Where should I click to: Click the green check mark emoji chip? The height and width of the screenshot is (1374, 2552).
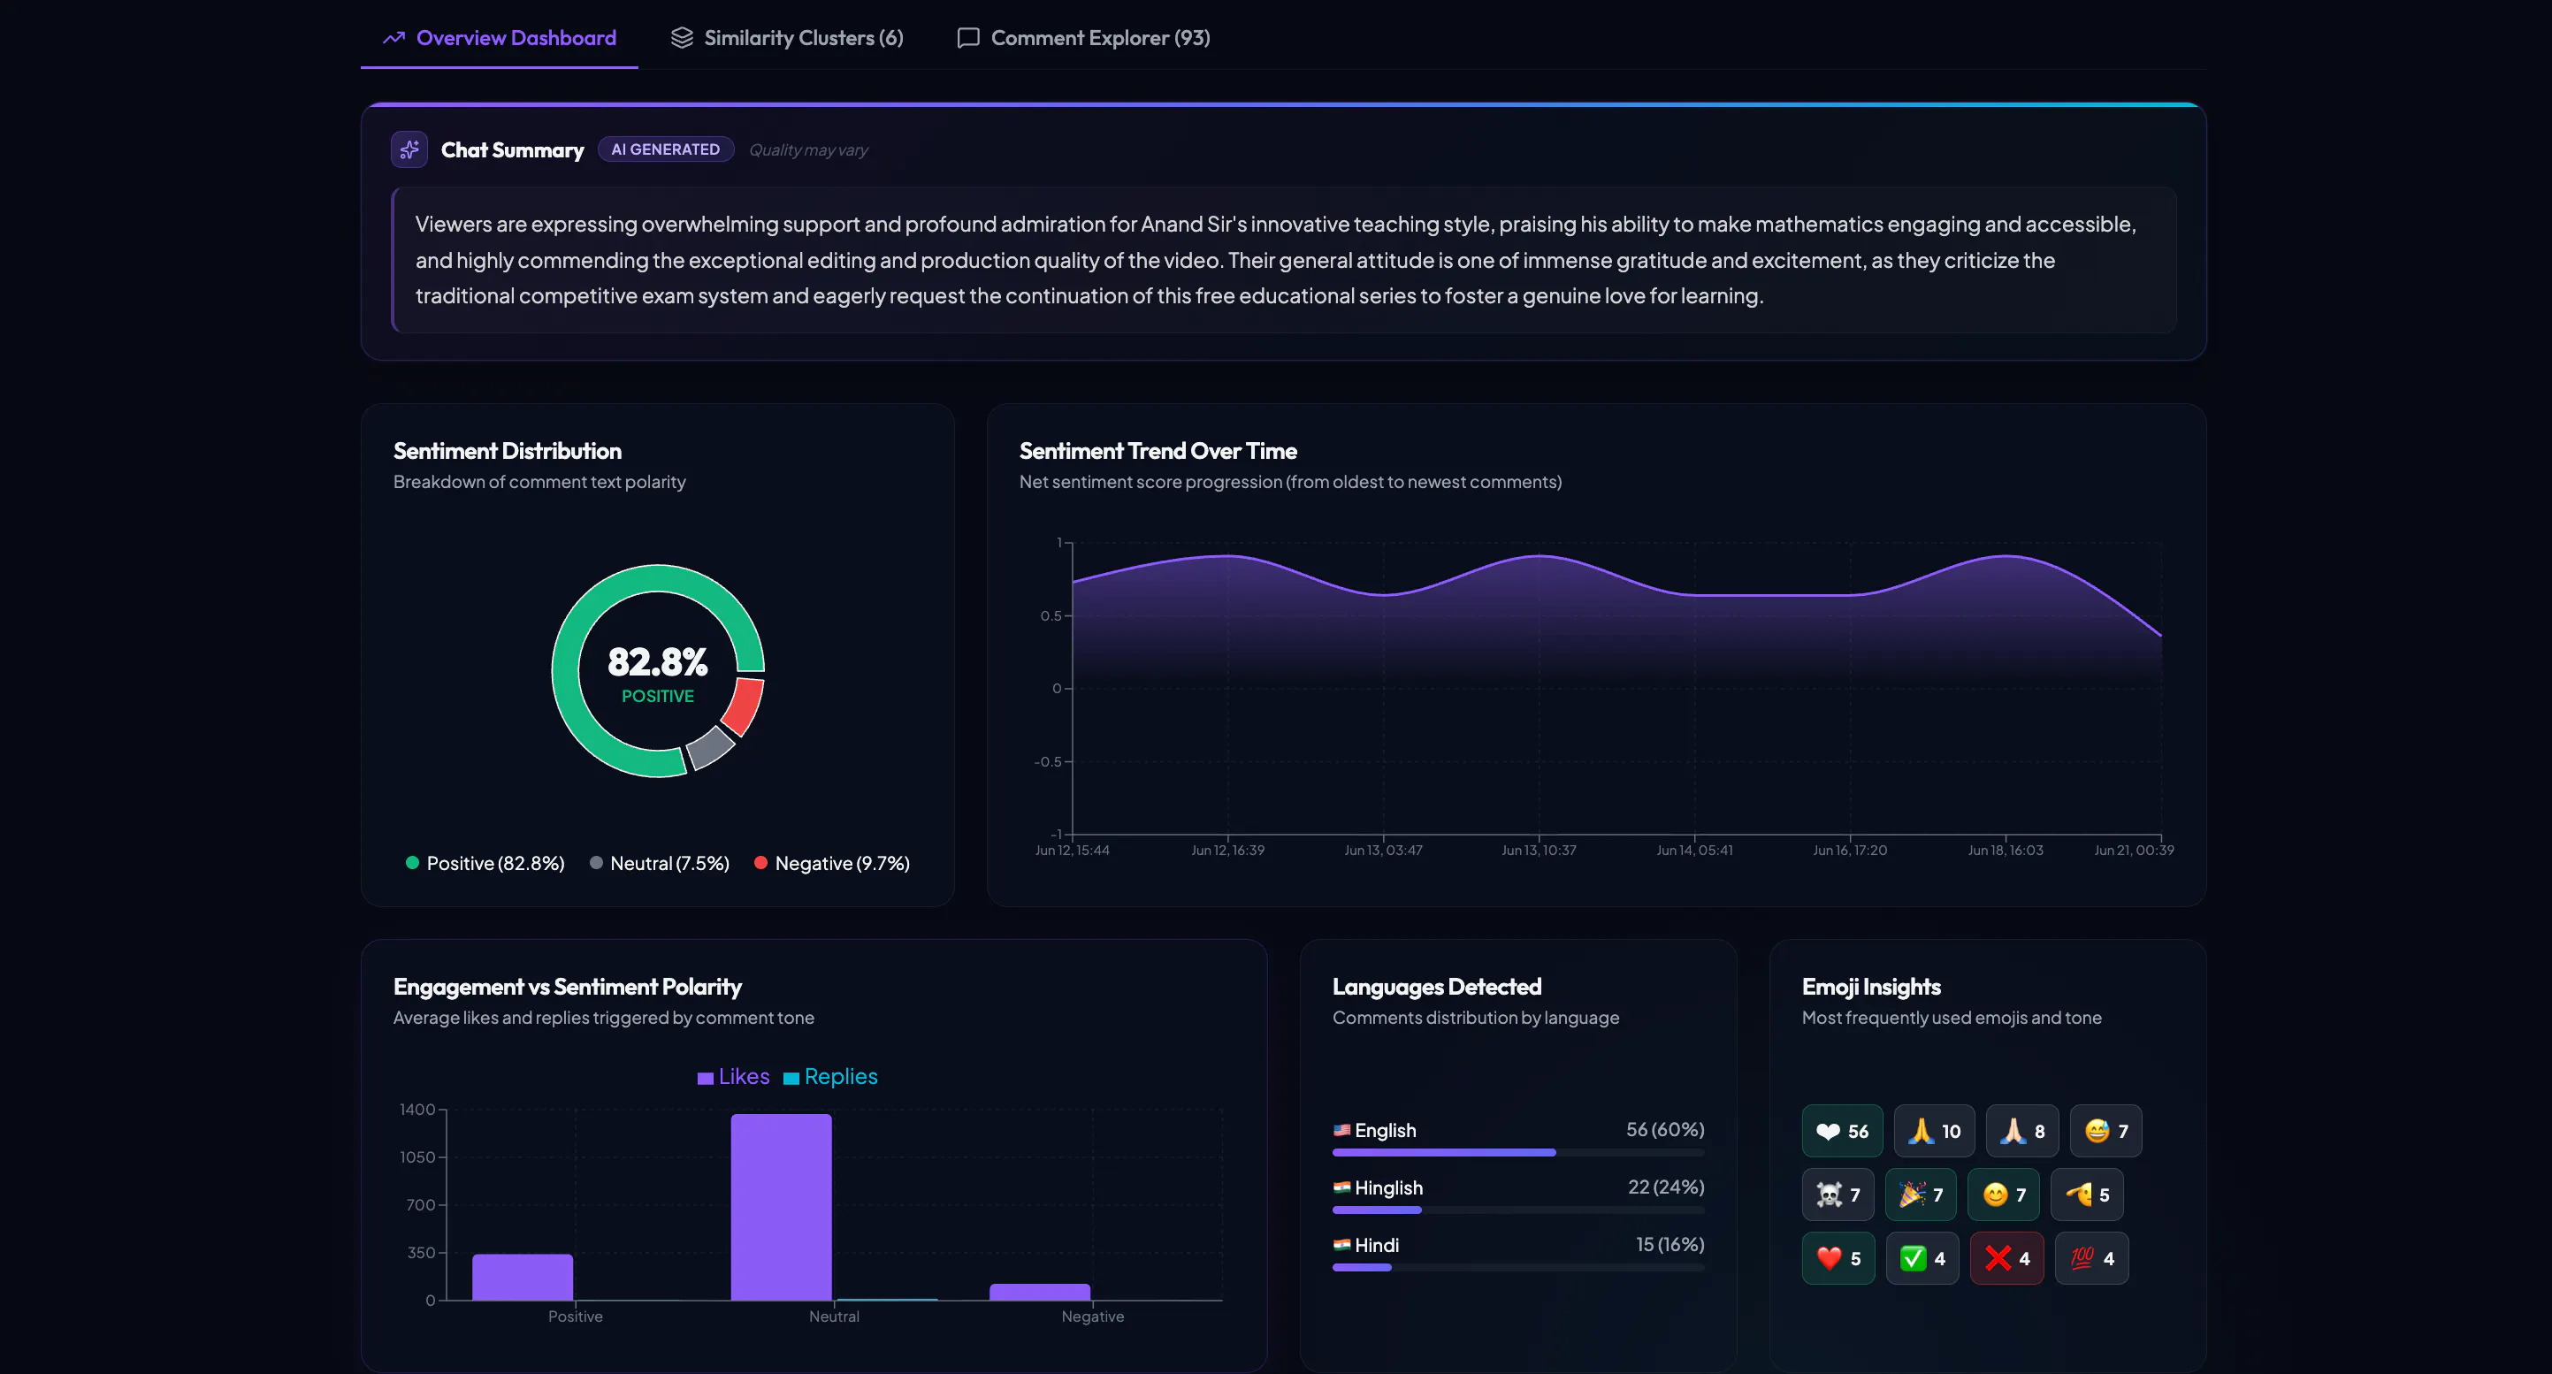pos(1923,1258)
